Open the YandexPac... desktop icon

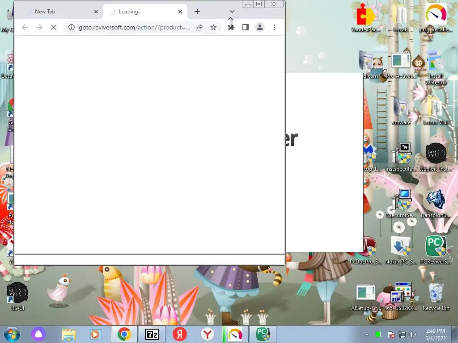pos(366,18)
